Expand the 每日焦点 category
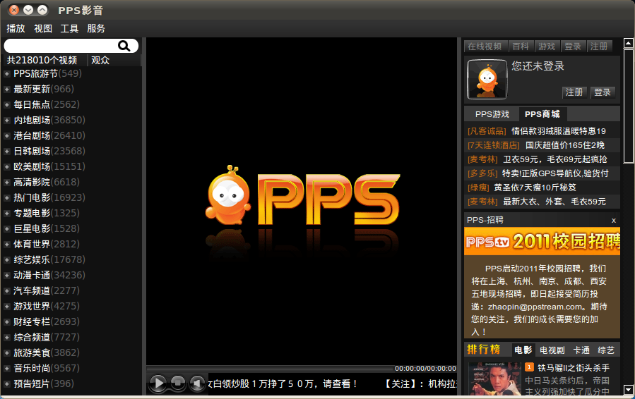The image size is (635, 399). (7, 105)
